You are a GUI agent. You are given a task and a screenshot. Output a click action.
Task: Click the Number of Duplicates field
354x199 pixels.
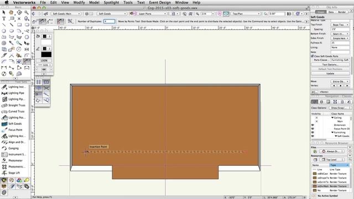(x=109, y=22)
